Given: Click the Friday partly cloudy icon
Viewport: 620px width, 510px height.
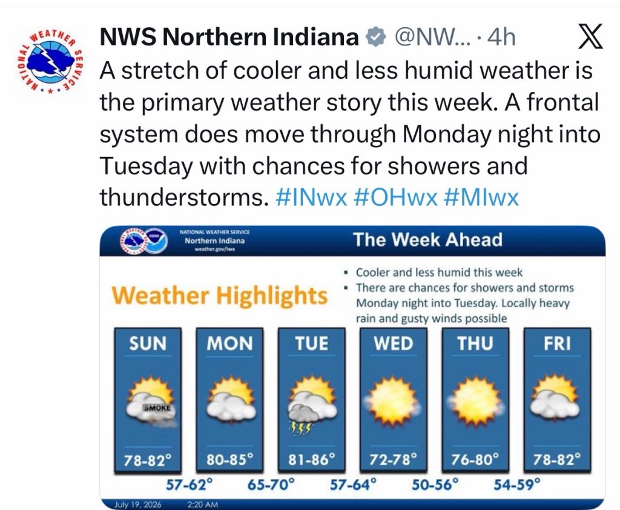Looking at the screenshot, I should point(557,397).
